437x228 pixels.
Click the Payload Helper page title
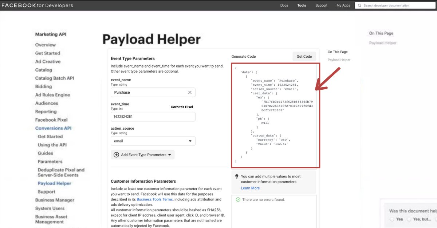tap(151, 40)
